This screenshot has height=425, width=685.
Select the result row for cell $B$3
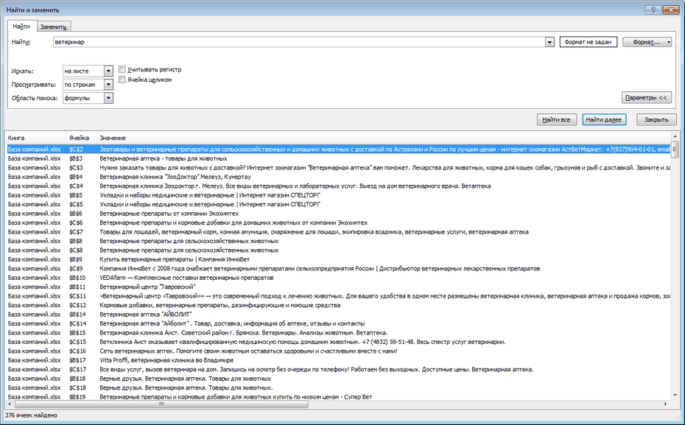[x=338, y=158]
